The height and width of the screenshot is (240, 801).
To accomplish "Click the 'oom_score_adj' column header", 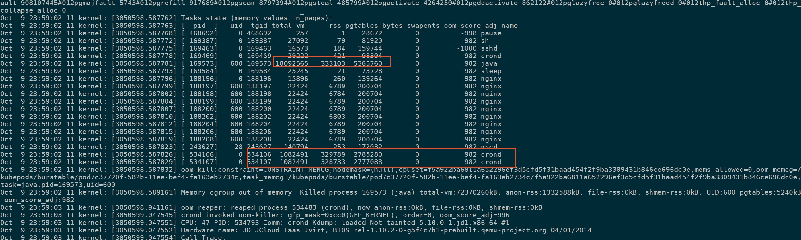I will click(470, 26).
